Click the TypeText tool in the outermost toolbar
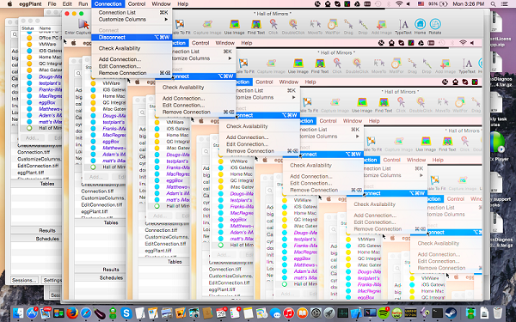Screen dimensions: 516x322 point(403,27)
